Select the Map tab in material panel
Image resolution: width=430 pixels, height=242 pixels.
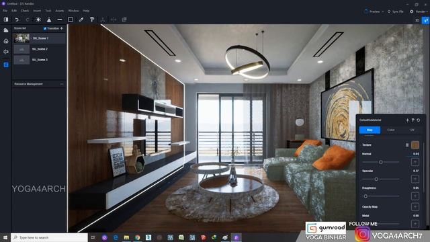pyautogui.click(x=370, y=130)
